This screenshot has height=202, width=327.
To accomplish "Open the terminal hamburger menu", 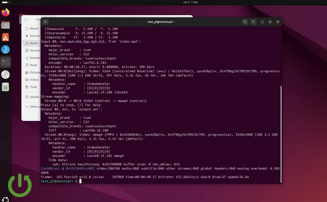I will 253,22.
